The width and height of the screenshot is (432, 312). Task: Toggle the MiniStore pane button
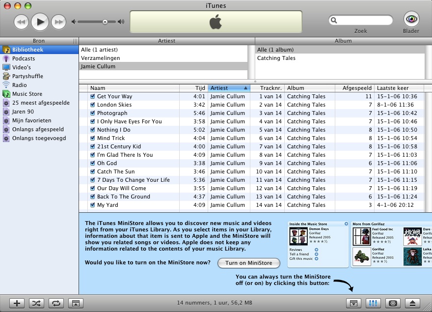point(353,303)
